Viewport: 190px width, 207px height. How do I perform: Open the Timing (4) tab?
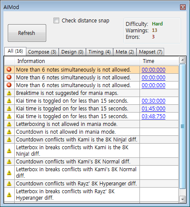click(x=99, y=52)
